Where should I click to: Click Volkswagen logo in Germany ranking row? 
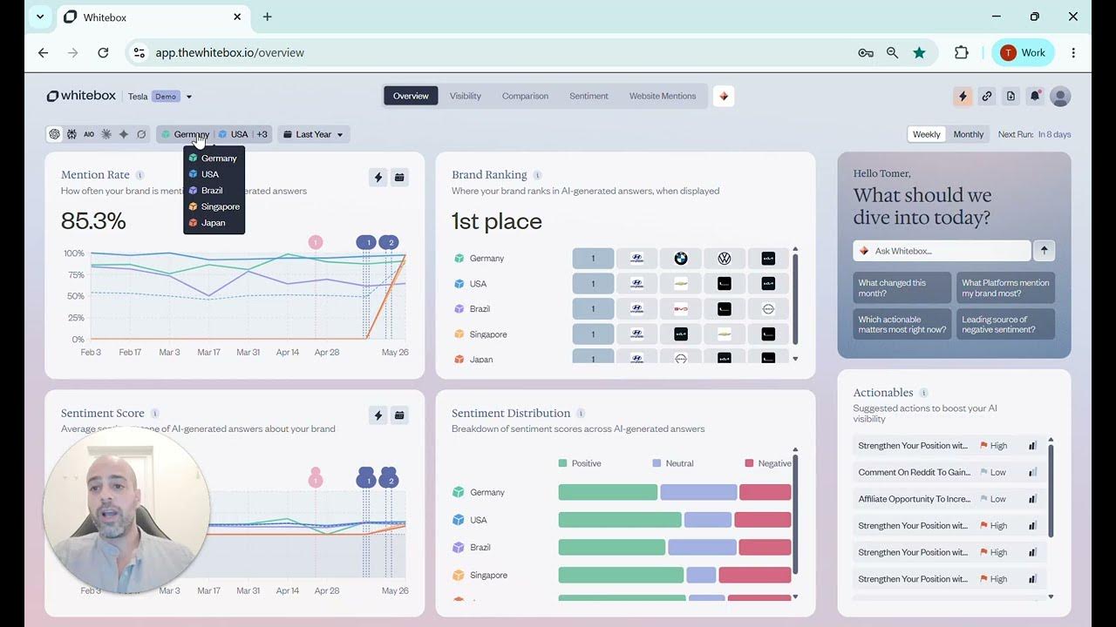[725, 259]
